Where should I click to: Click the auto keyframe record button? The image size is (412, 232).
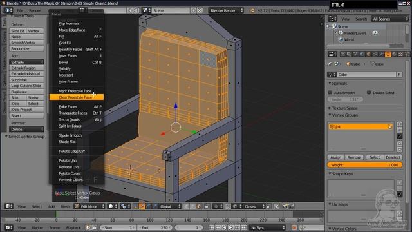294,227
